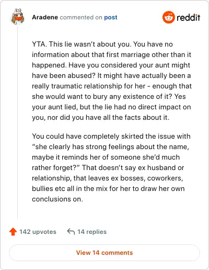The height and width of the screenshot is (270, 209).
Task: Click the text "Yes your aunt lied"
Action: pyautogui.click(x=109, y=102)
